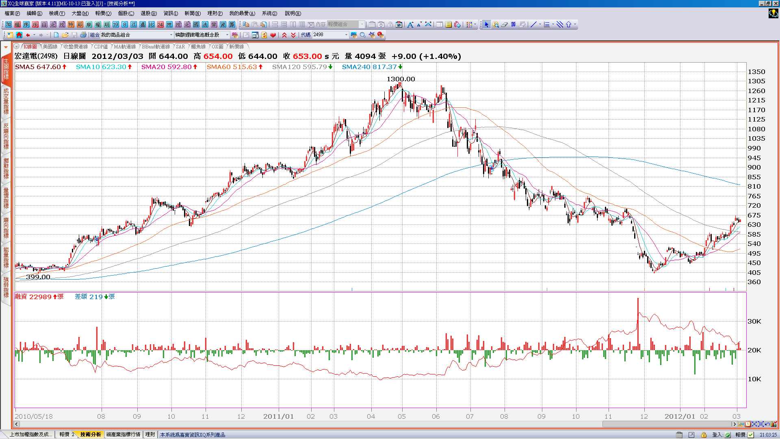The height and width of the screenshot is (439, 780).
Task: Select the eraser drawing tool
Action: [x=505, y=24]
